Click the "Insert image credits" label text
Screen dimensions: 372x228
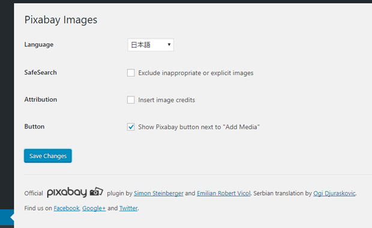[167, 100]
